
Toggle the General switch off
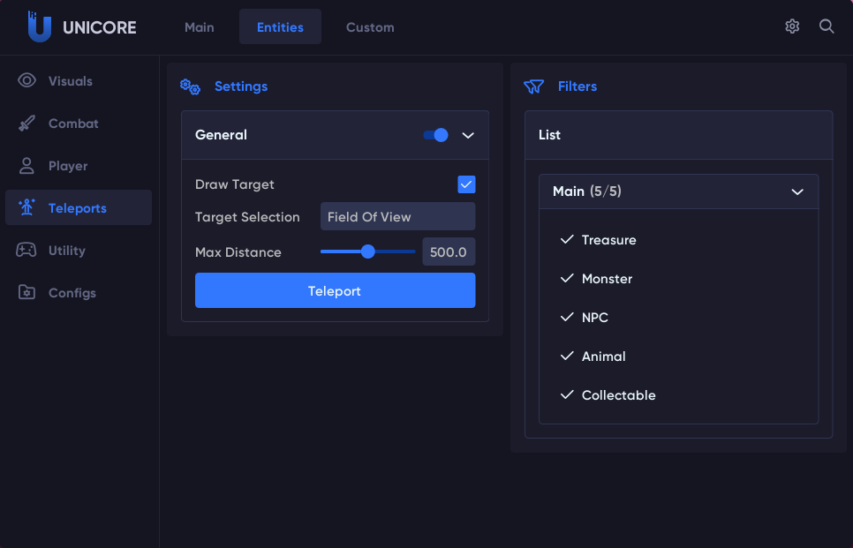pos(436,135)
